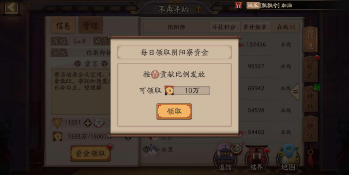Switch to the 管理 tab
349x175 pixels.
[x=90, y=26]
